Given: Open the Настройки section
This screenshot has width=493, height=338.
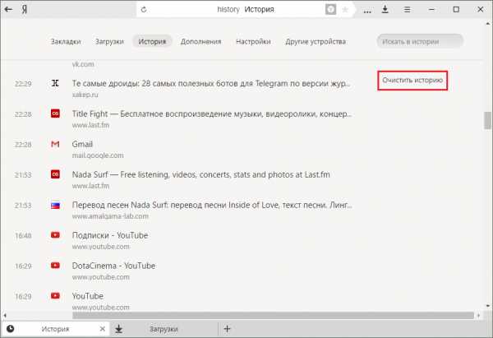Looking at the screenshot, I should point(253,41).
